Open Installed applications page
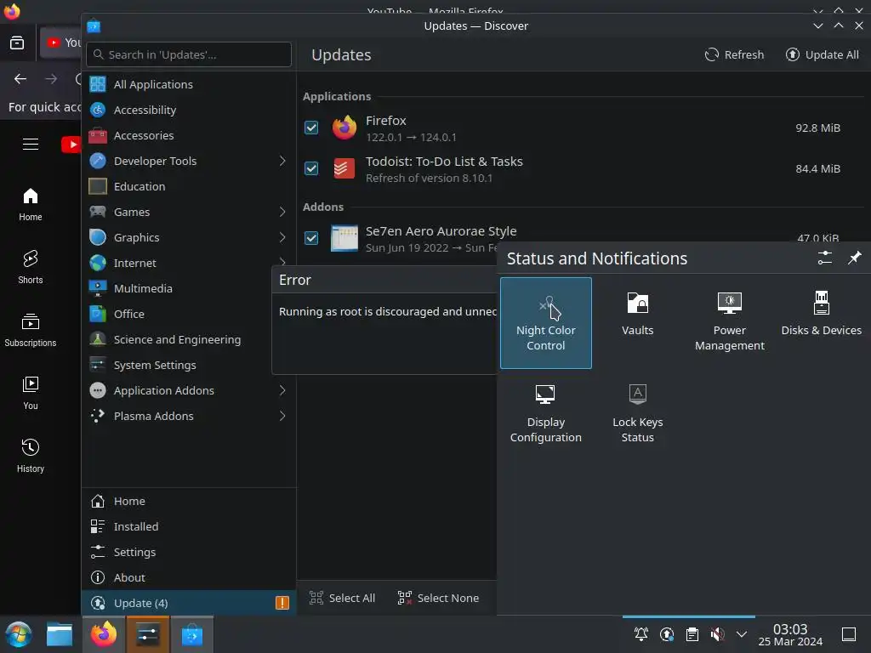871x653 pixels. (x=188, y=527)
